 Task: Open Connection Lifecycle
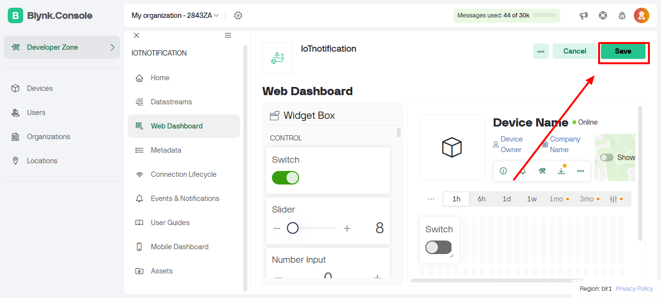click(x=184, y=174)
